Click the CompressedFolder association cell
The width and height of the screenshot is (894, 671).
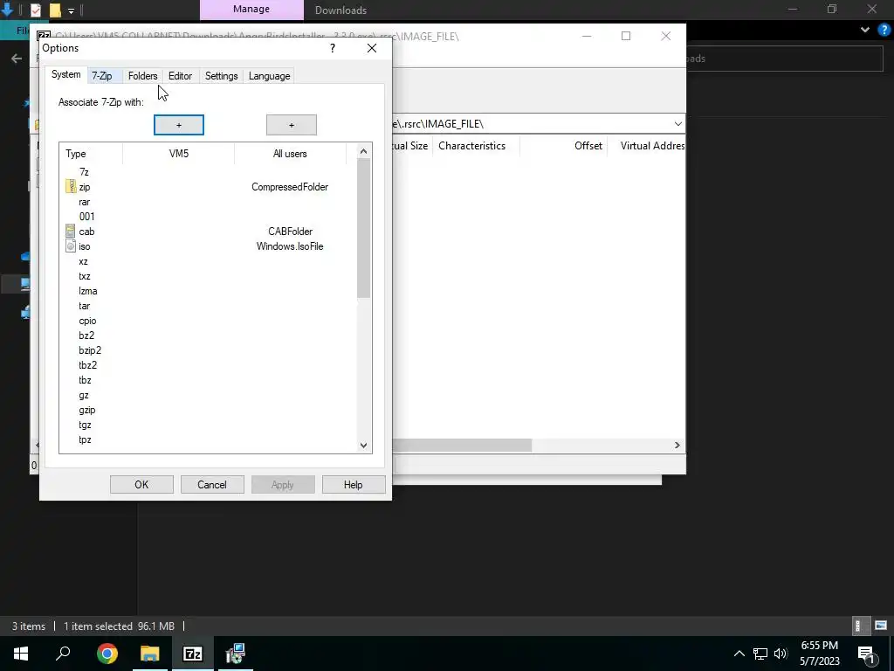pyautogui.click(x=290, y=187)
